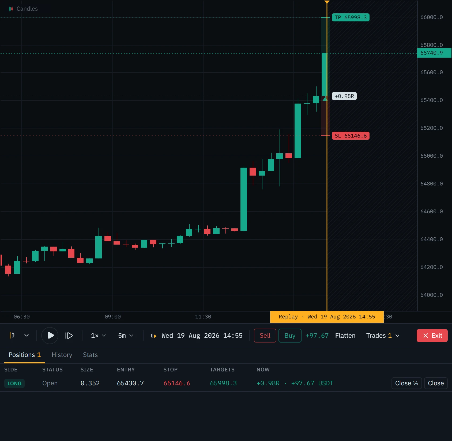Open the 1× replay speed dropdown
This screenshot has height=441, width=452.
point(98,336)
